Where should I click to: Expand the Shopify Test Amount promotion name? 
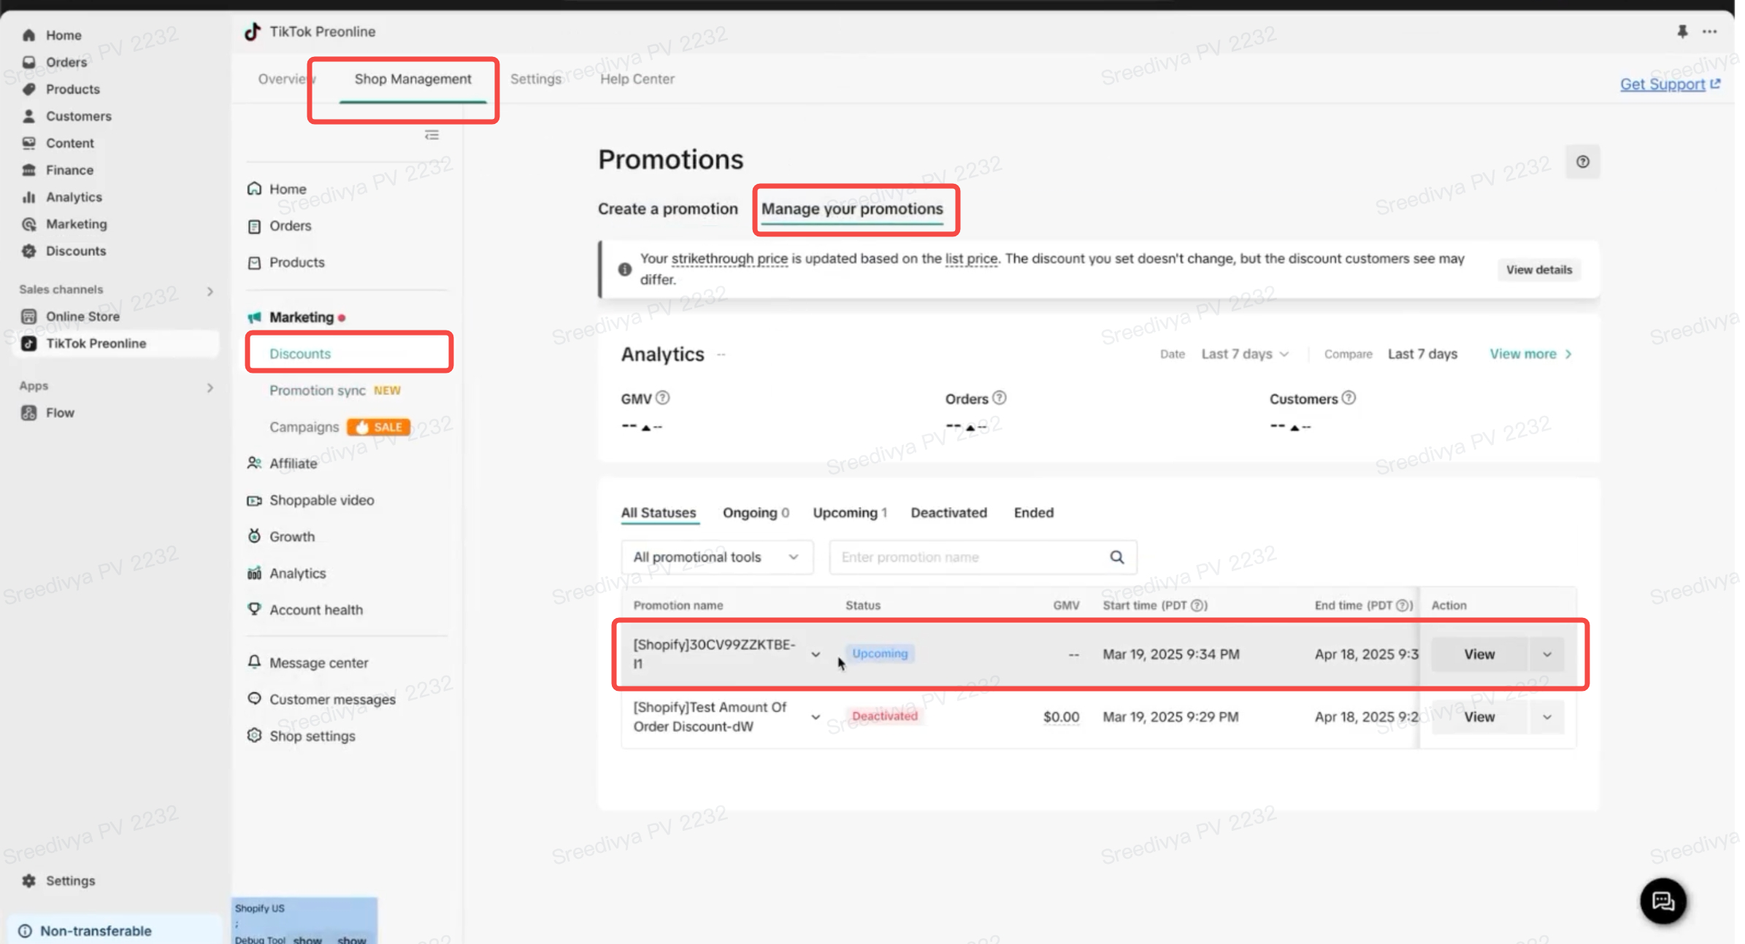pyautogui.click(x=815, y=717)
